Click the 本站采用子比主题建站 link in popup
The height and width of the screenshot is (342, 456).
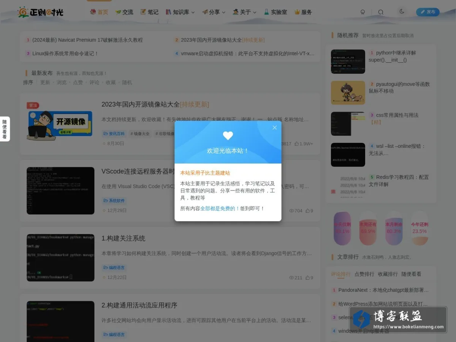(205, 173)
